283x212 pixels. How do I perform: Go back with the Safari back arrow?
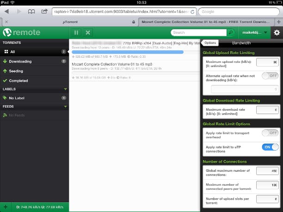[x=6, y=12]
